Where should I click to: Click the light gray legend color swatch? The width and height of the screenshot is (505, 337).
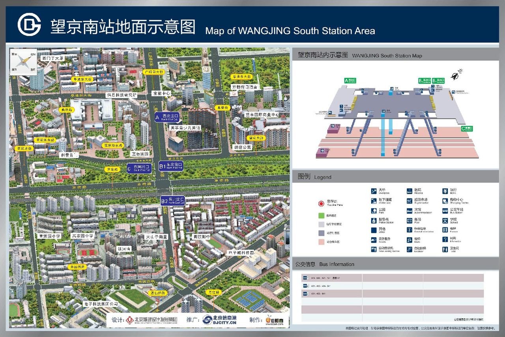[x=321, y=225]
